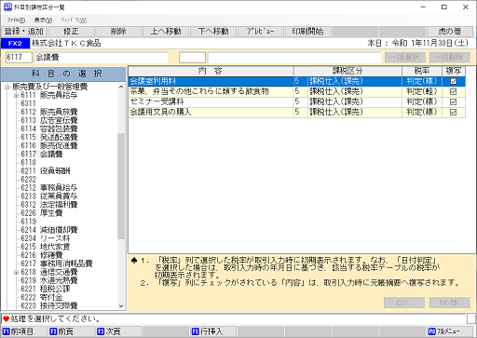Open the ファイル(F) menu
This screenshot has width=477, height=338.
(16, 20)
